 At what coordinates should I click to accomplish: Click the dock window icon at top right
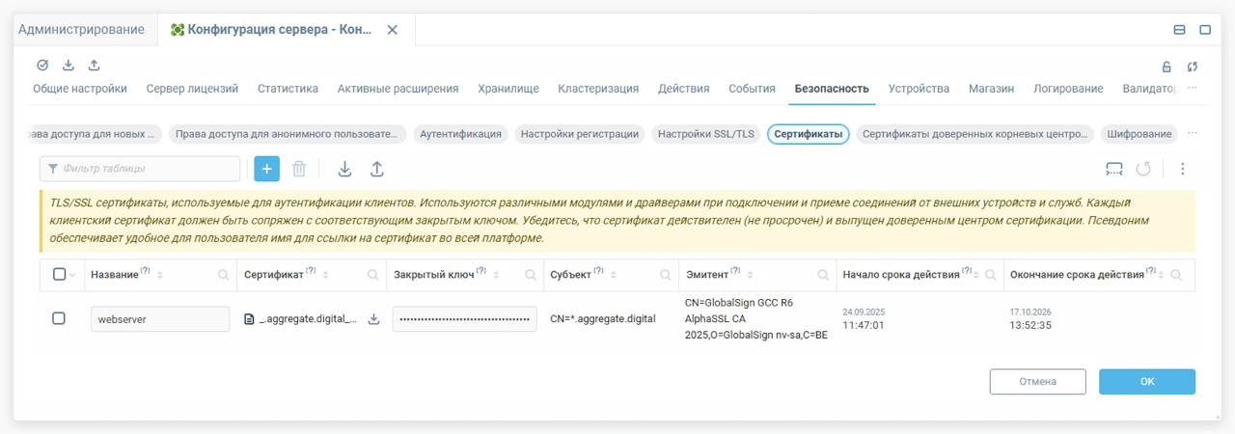point(1179,30)
